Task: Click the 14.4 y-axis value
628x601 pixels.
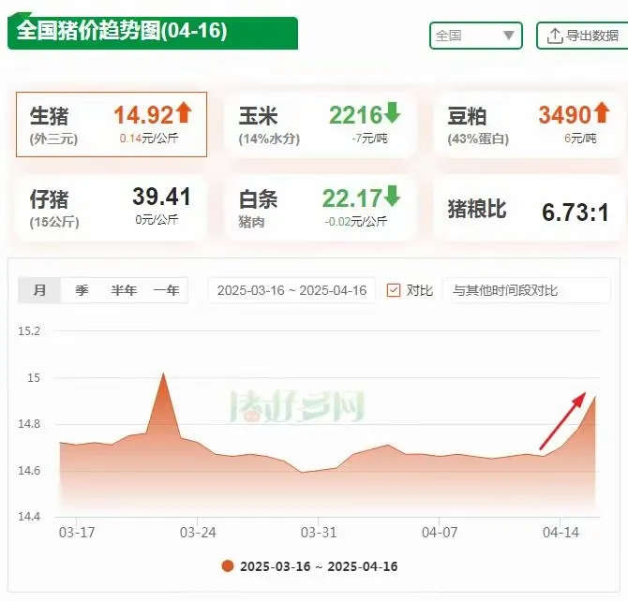Action: (29, 517)
